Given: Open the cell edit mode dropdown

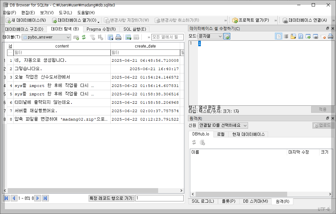Looking at the screenshot, I should (x=210, y=37).
